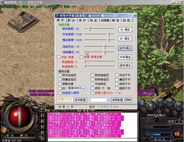
Task: Toggle the 攻击锁定 checkbox
Action: point(93,84)
